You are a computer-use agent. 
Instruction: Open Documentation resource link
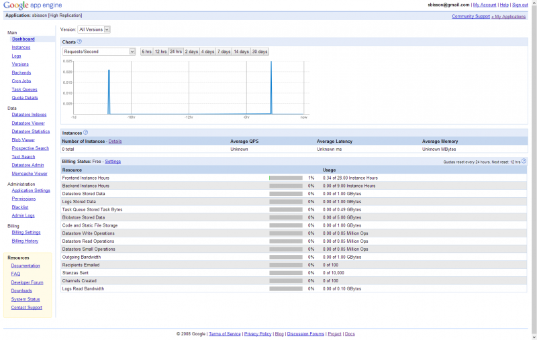click(26, 266)
